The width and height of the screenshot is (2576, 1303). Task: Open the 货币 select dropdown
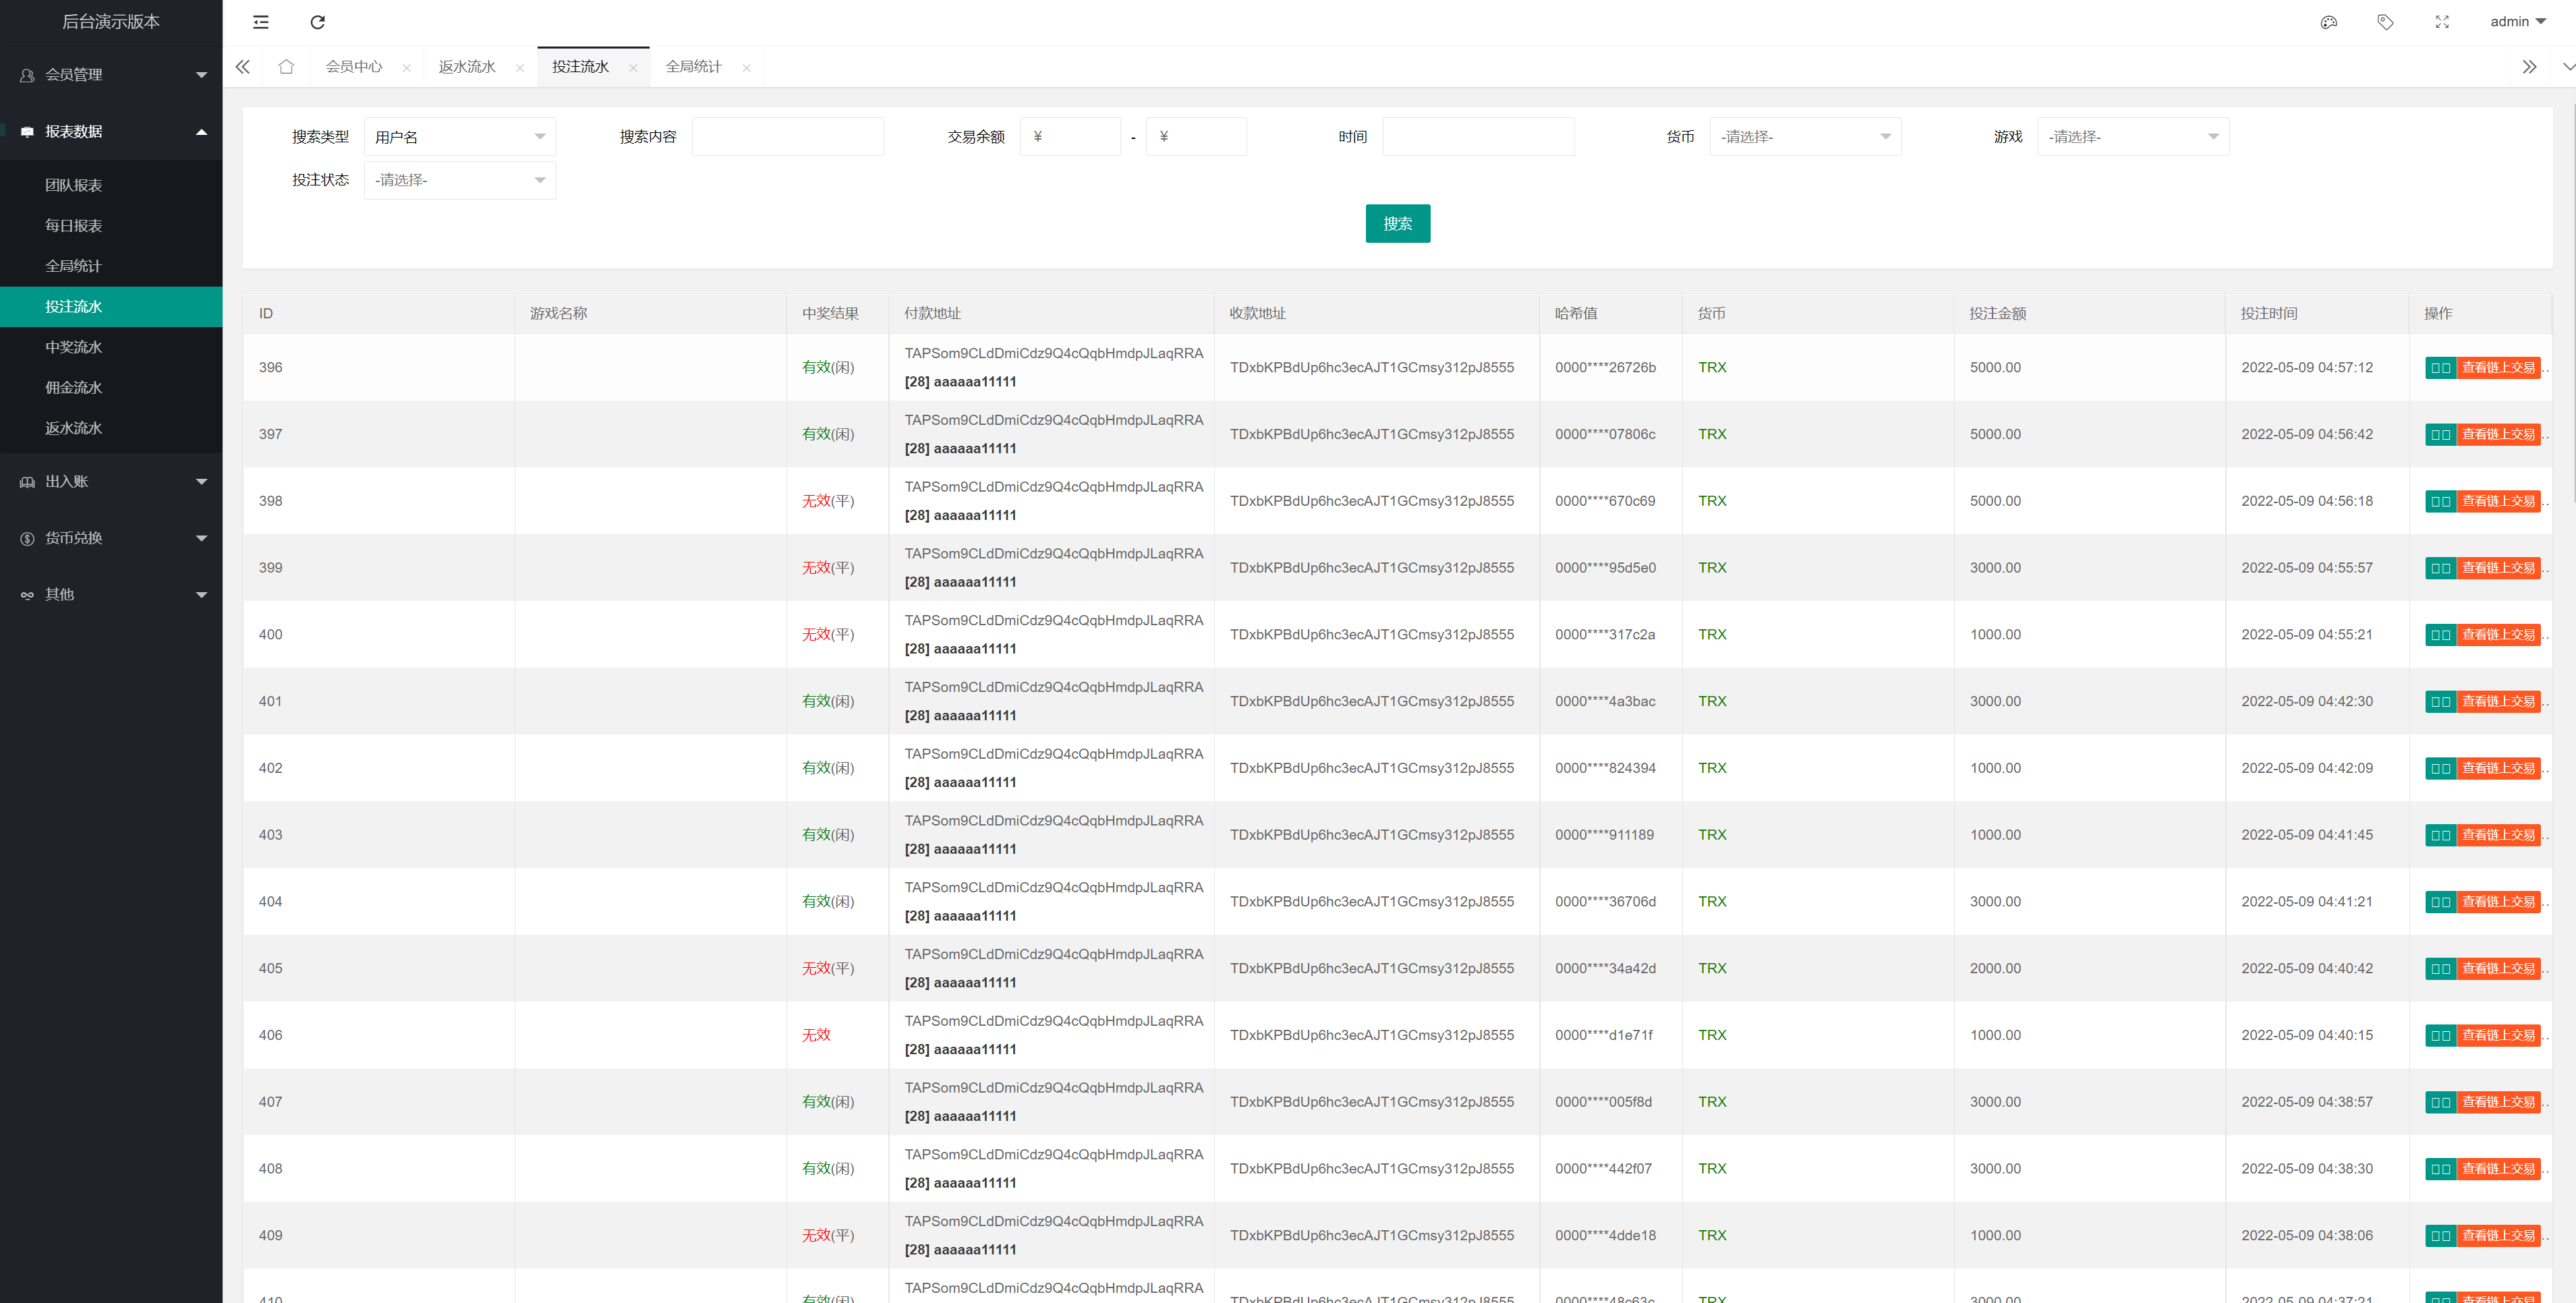pos(1804,137)
